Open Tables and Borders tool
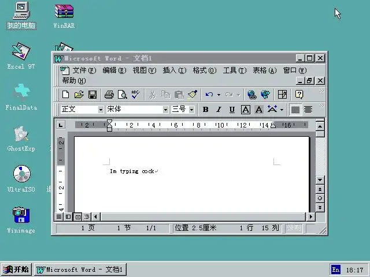 click(282, 95)
